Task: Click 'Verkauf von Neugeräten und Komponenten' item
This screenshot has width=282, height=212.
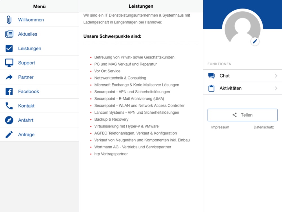Action: point(142,140)
